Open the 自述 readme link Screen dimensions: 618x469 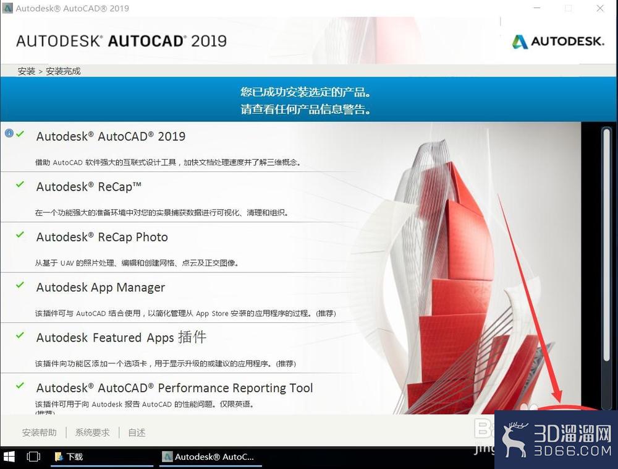[x=137, y=432]
